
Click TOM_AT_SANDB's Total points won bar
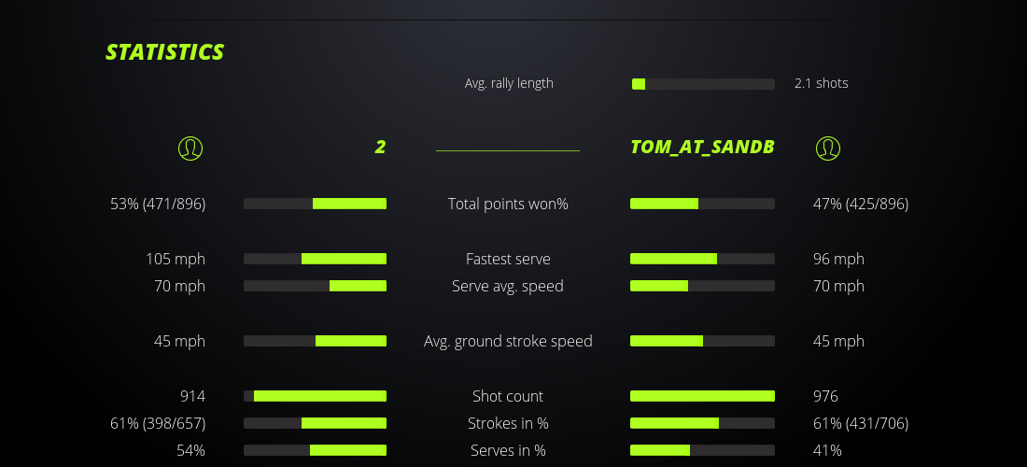[703, 204]
